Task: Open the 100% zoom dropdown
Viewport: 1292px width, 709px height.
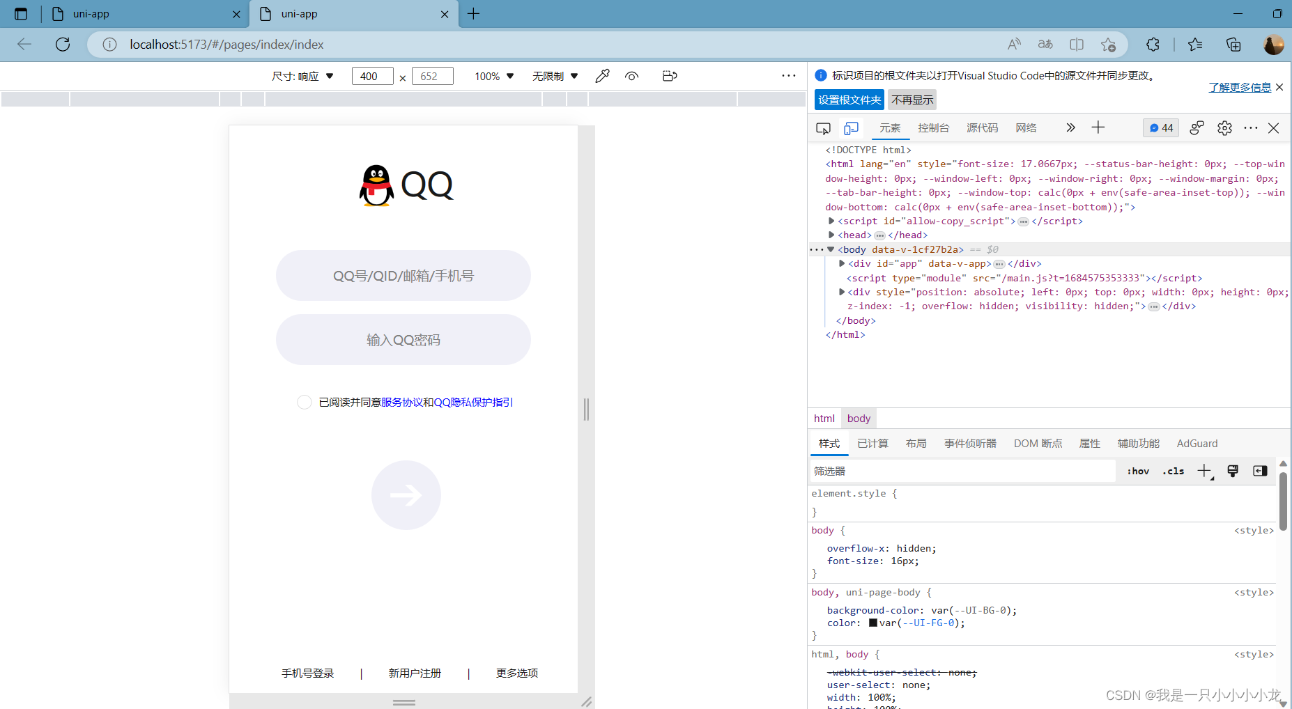Action: pyautogui.click(x=493, y=76)
